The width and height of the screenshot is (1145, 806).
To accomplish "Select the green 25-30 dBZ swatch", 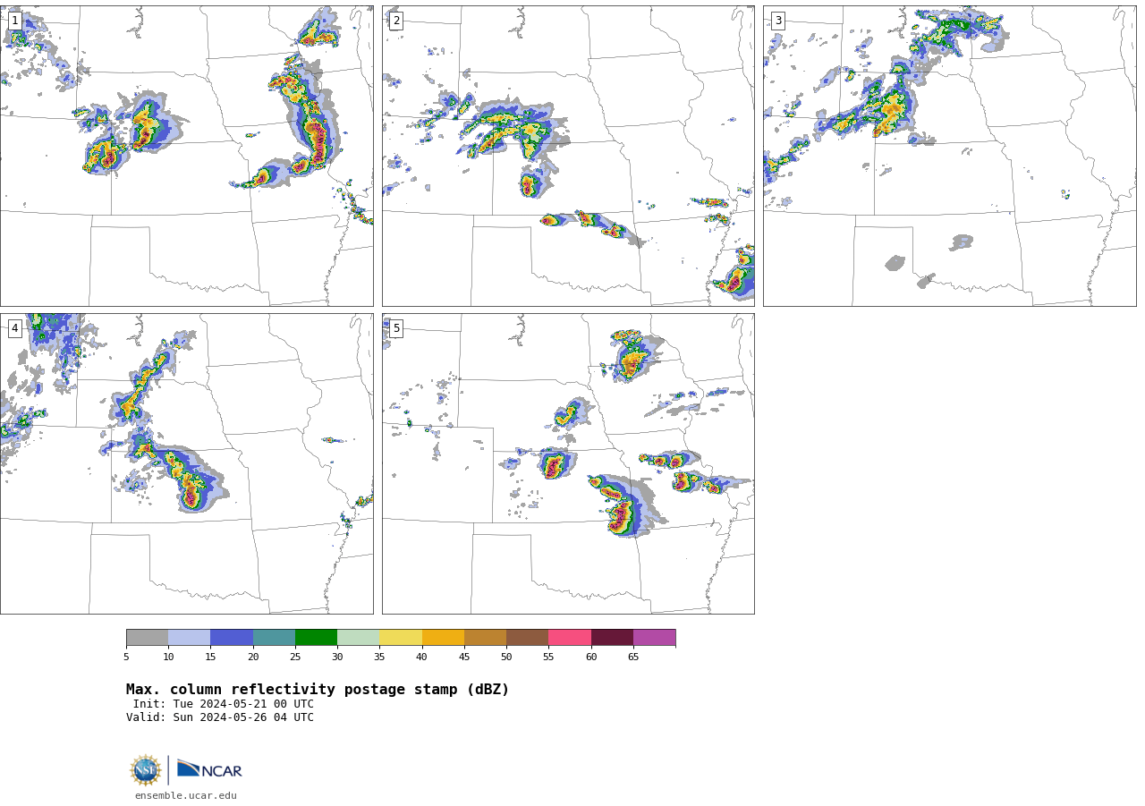I will pos(316,638).
